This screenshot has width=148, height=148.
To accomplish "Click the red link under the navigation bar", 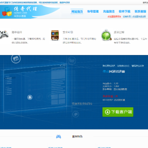I will (x=114, y=16).
